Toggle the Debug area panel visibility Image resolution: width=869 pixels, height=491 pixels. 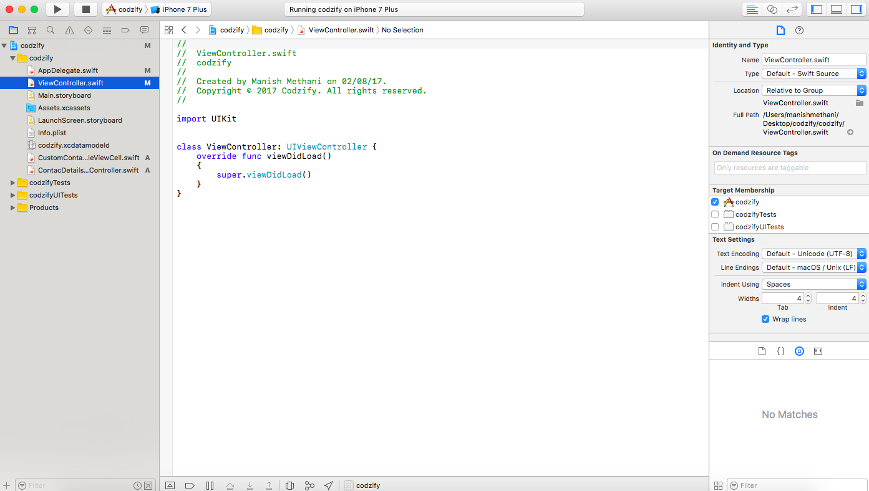[837, 9]
